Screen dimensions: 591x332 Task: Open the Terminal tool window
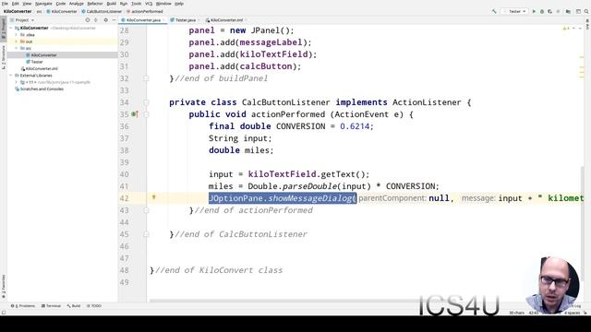(x=51, y=305)
